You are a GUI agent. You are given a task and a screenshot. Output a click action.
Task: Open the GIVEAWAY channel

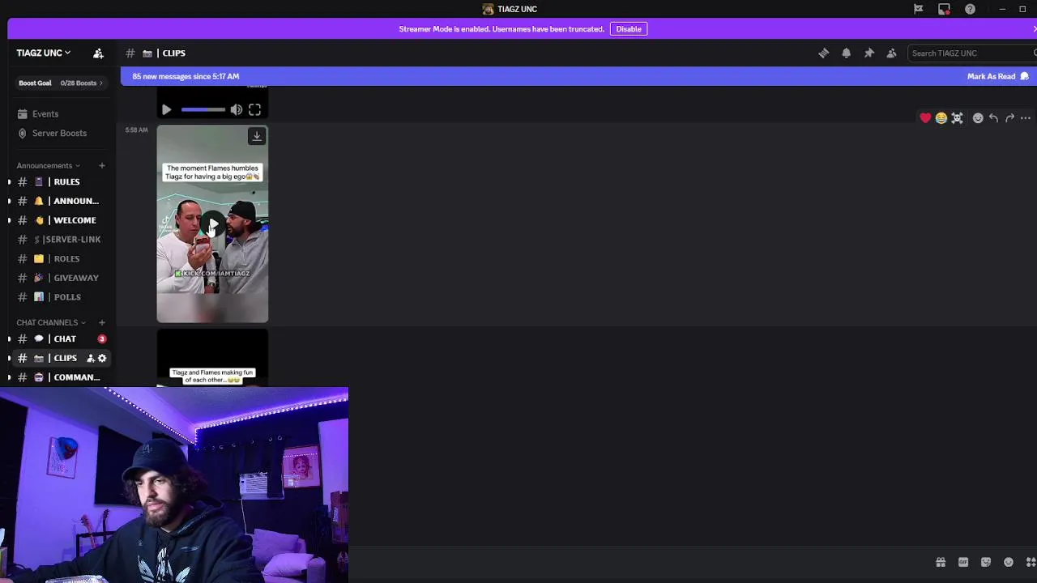[x=61, y=278]
